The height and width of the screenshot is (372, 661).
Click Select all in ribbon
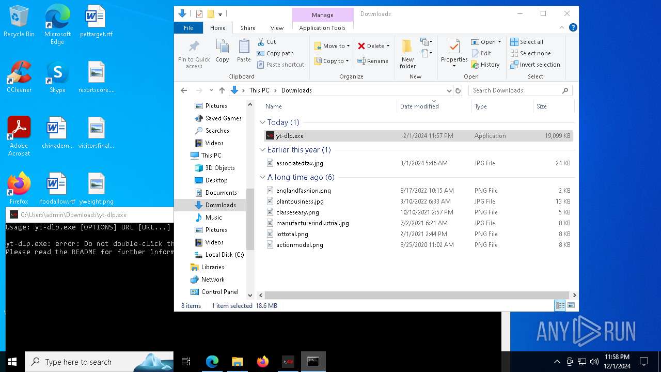[x=527, y=42]
